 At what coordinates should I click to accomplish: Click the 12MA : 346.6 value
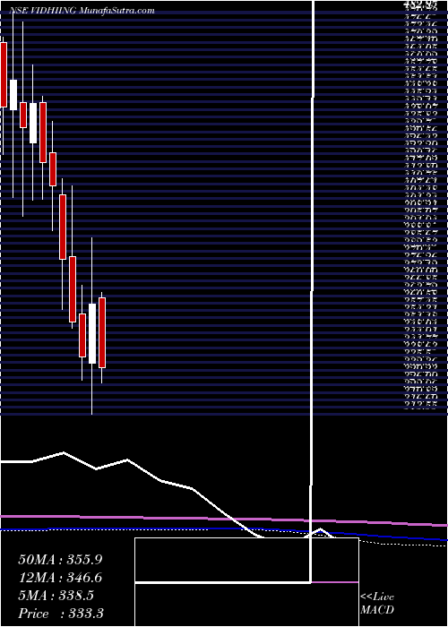pyautogui.click(x=60, y=577)
